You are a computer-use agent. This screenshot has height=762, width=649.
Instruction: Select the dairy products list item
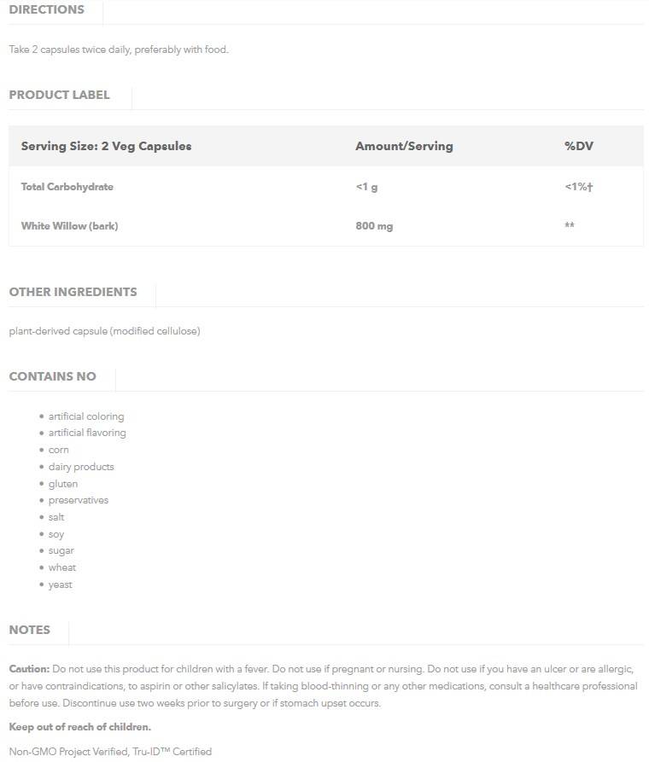(x=81, y=467)
